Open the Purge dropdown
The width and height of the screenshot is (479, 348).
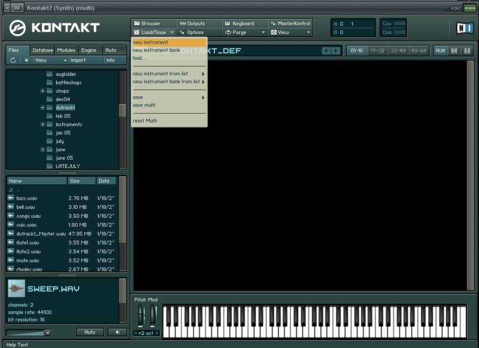click(245, 32)
